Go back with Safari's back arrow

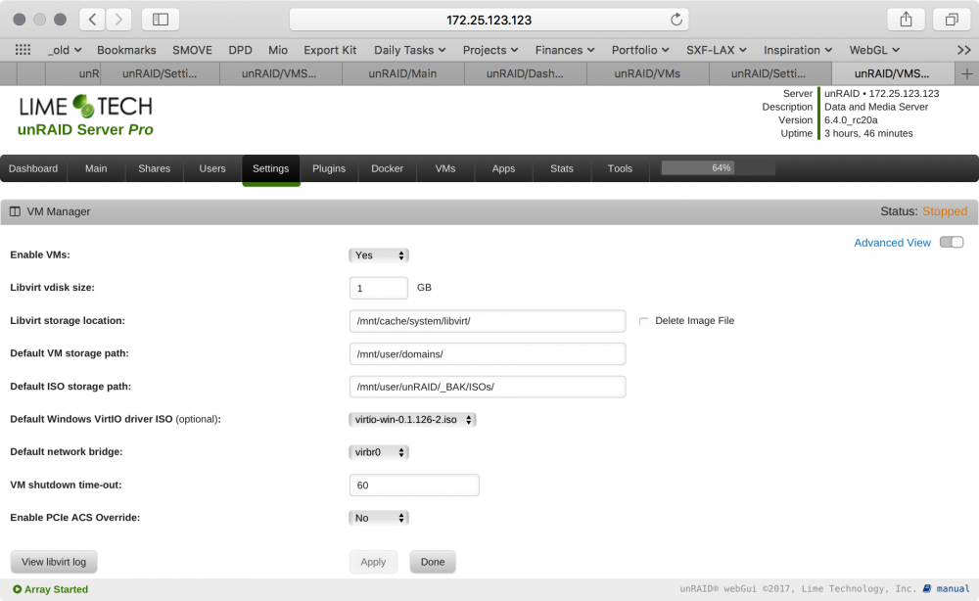point(92,20)
